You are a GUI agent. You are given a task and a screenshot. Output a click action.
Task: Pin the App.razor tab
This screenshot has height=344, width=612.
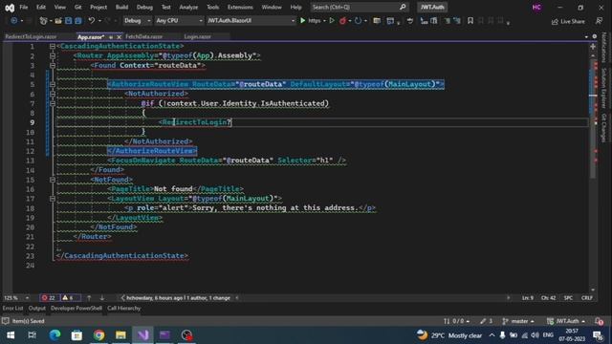coord(111,37)
